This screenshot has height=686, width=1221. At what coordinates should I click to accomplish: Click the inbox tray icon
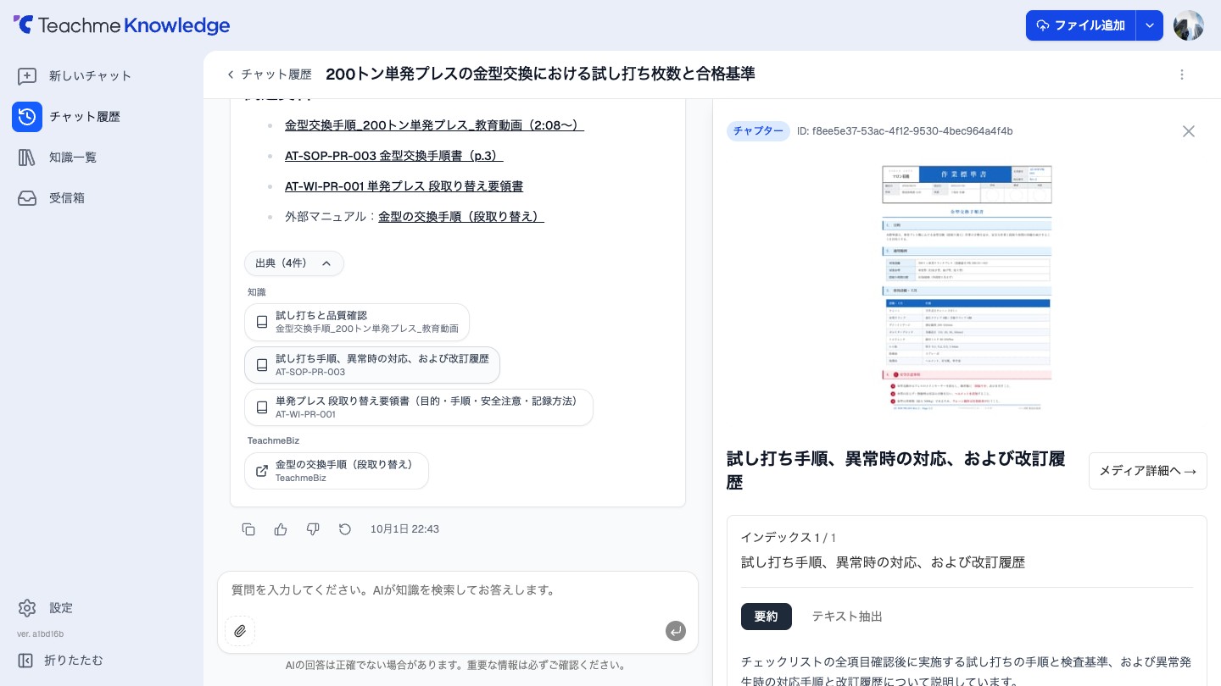(27, 198)
